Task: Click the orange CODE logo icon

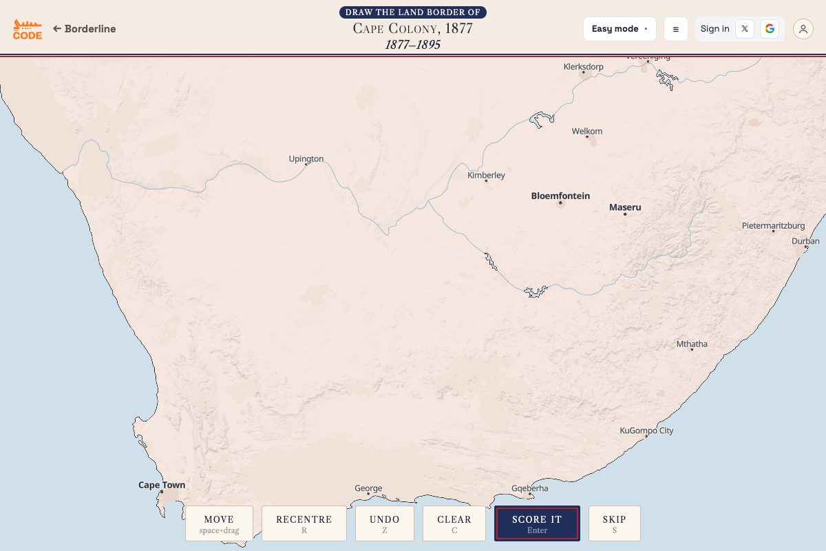Action: pyautogui.click(x=28, y=29)
